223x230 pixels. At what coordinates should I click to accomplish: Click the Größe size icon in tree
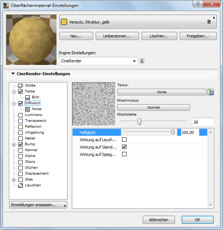(x=21, y=85)
